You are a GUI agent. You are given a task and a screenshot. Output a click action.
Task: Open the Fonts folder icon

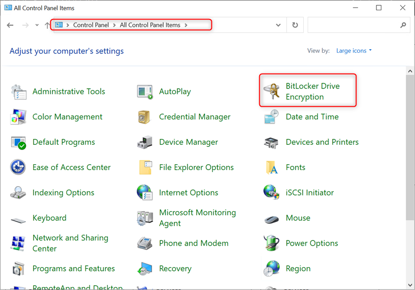pos(272,168)
